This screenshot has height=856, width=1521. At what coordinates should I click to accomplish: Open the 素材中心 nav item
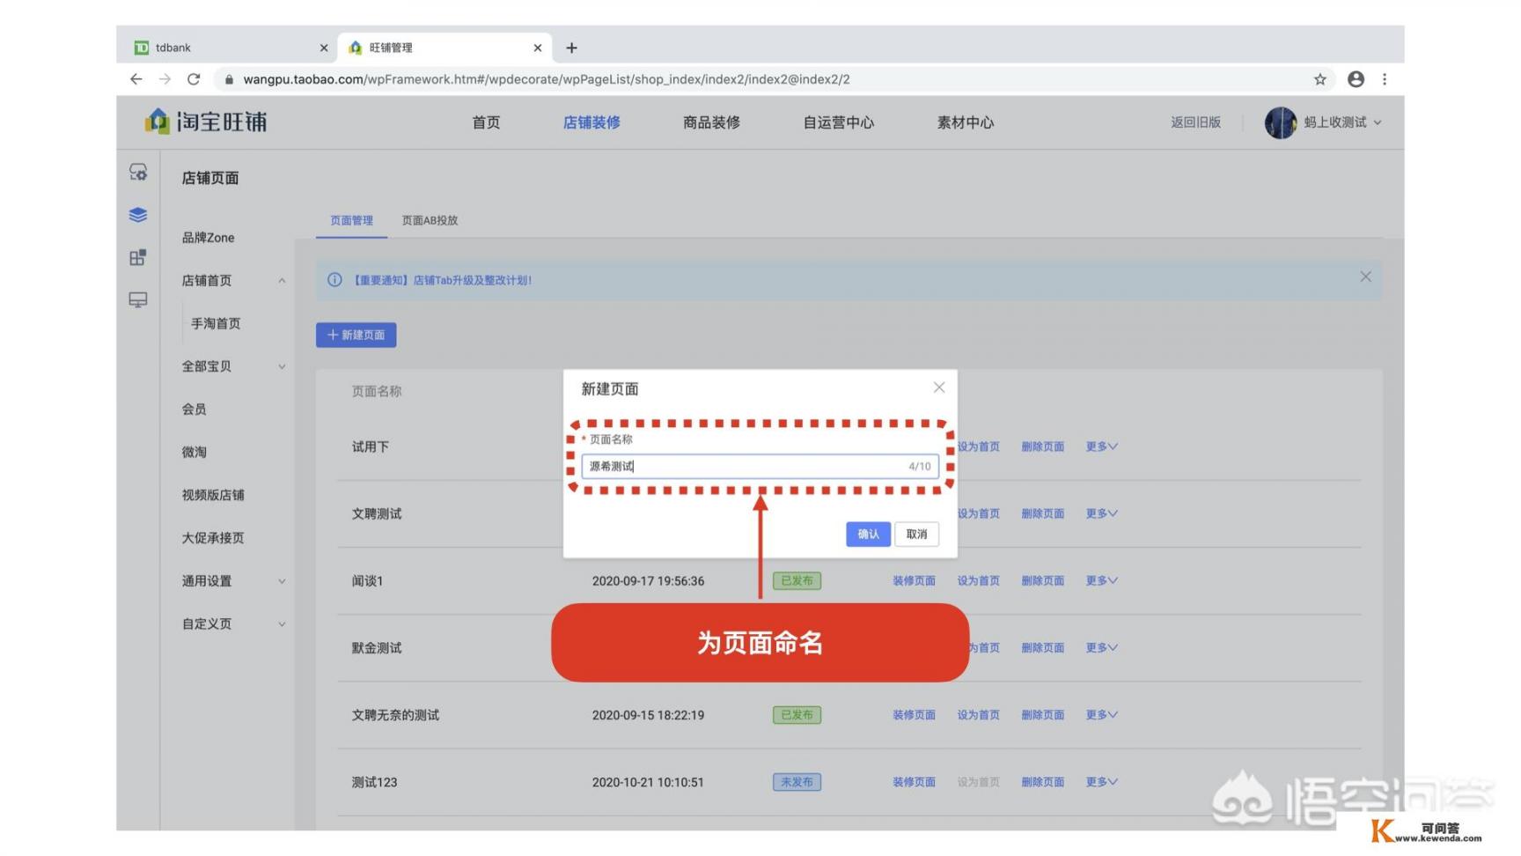tap(965, 122)
